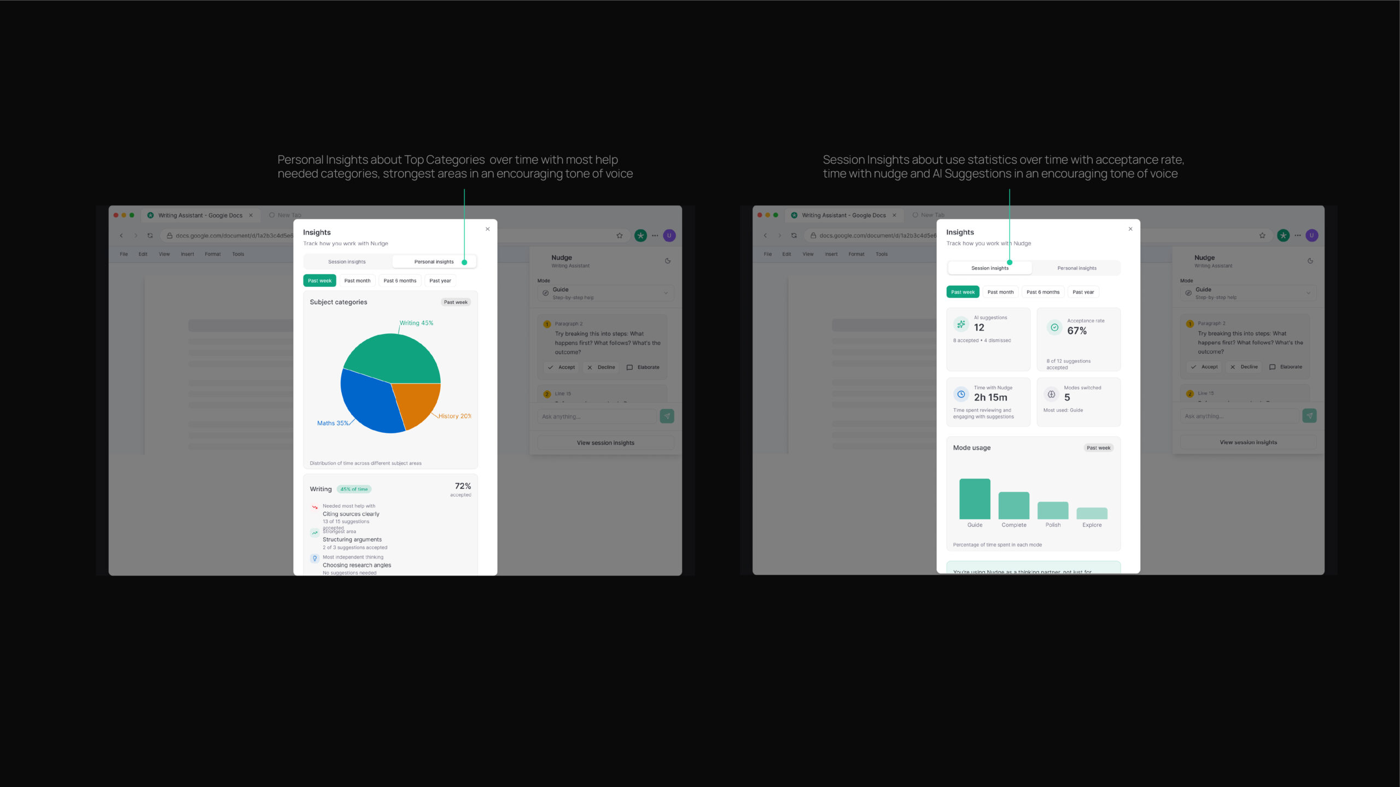The width and height of the screenshot is (1400, 787).
Task: Click the red 'Needed most help with' trend icon
Action: tap(314, 507)
